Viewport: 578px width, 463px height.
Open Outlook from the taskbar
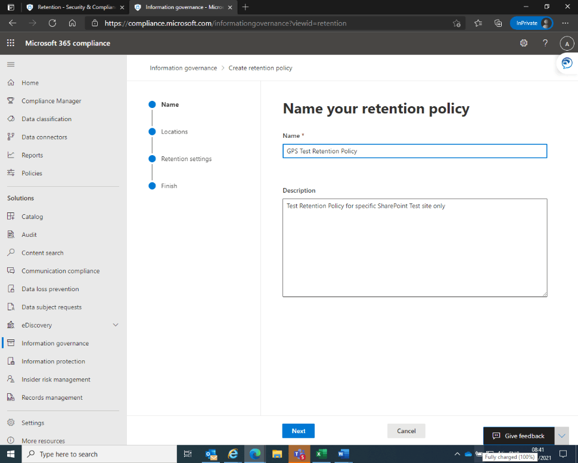tap(211, 454)
